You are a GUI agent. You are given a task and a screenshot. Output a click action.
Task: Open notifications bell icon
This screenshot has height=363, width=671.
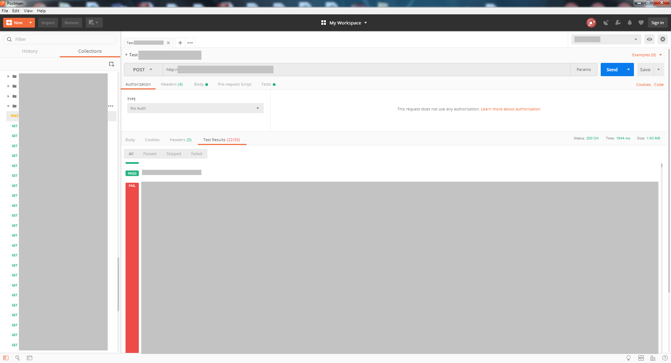click(x=629, y=23)
